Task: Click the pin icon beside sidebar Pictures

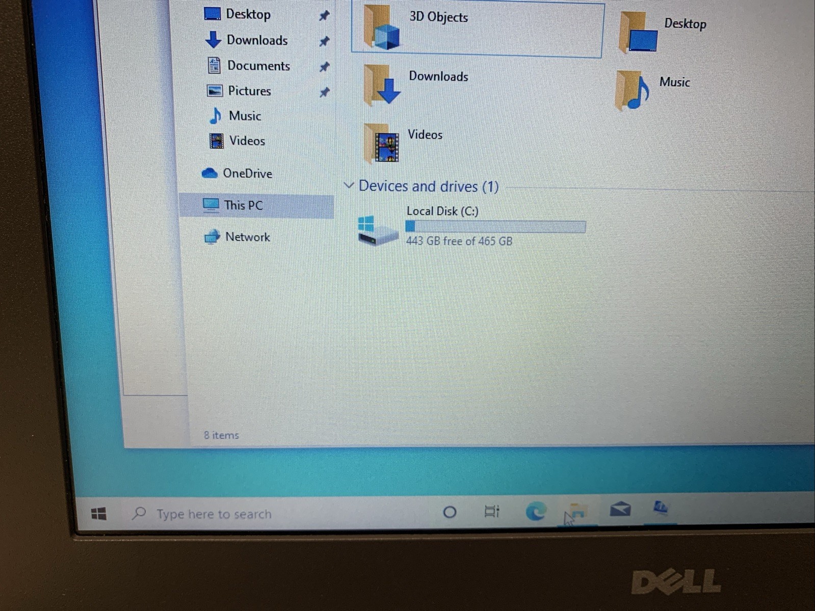Action: point(324,92)
